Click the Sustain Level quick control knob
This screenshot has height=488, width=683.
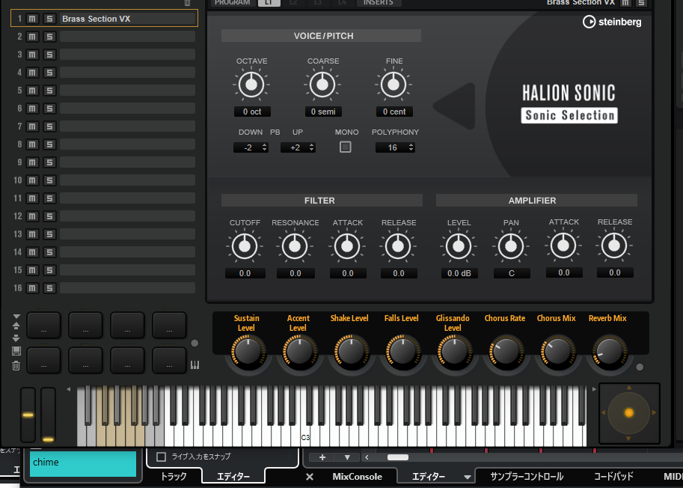(x=248, y=351)
